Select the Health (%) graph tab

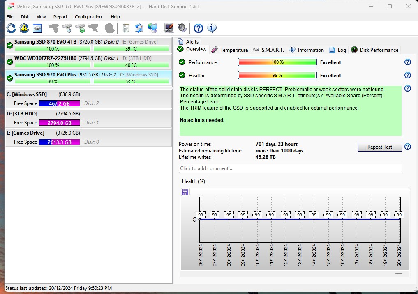click(x=193, y=181)
